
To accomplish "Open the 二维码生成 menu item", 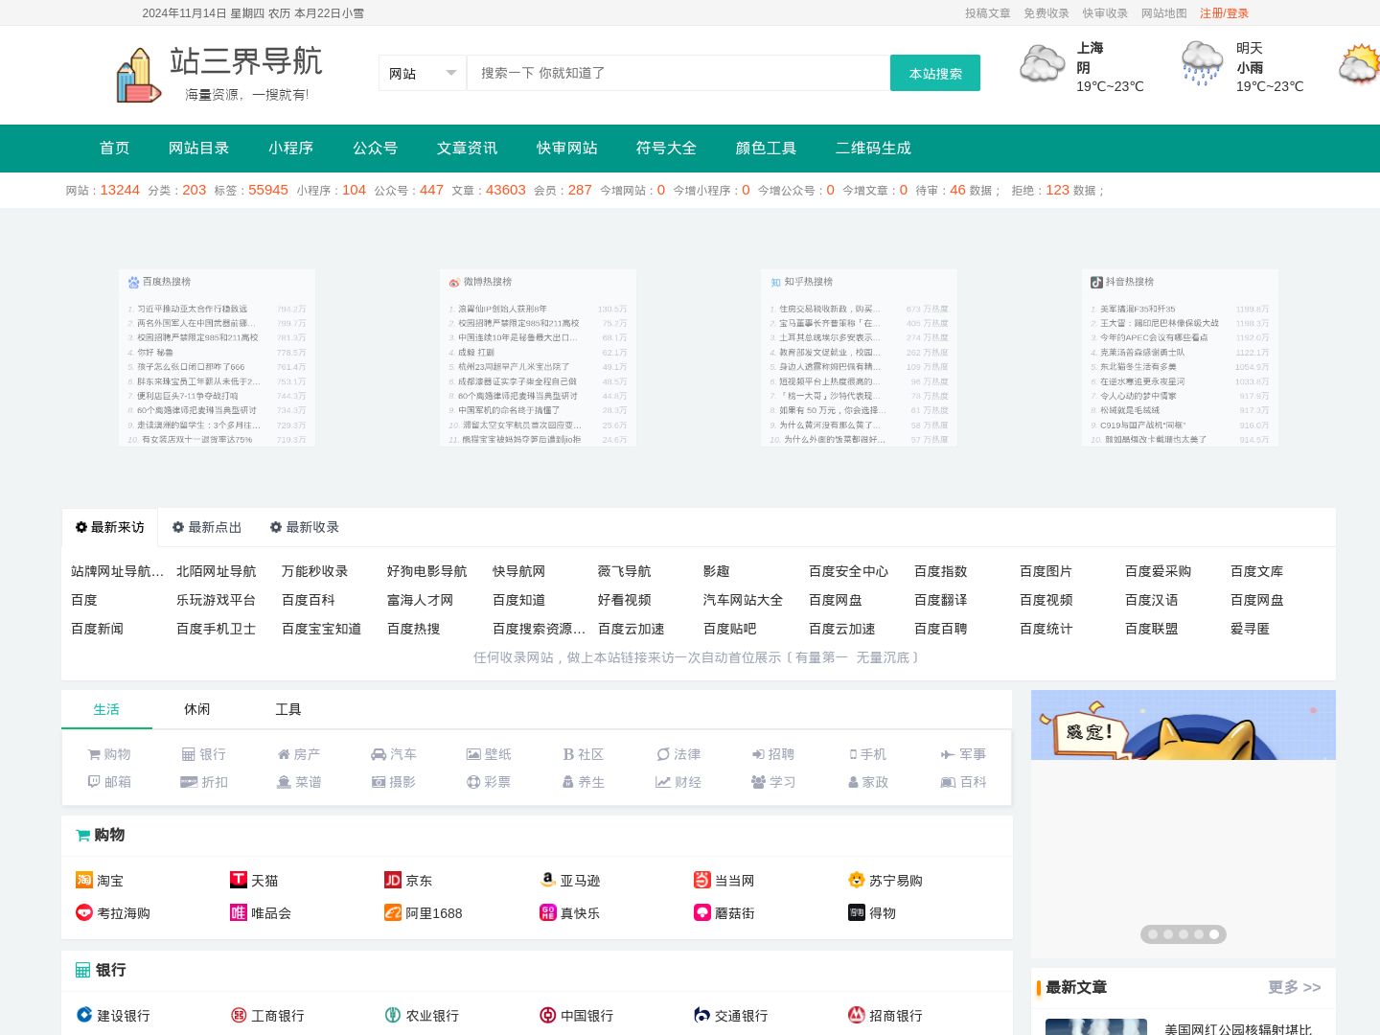I will tap(873, 148).
